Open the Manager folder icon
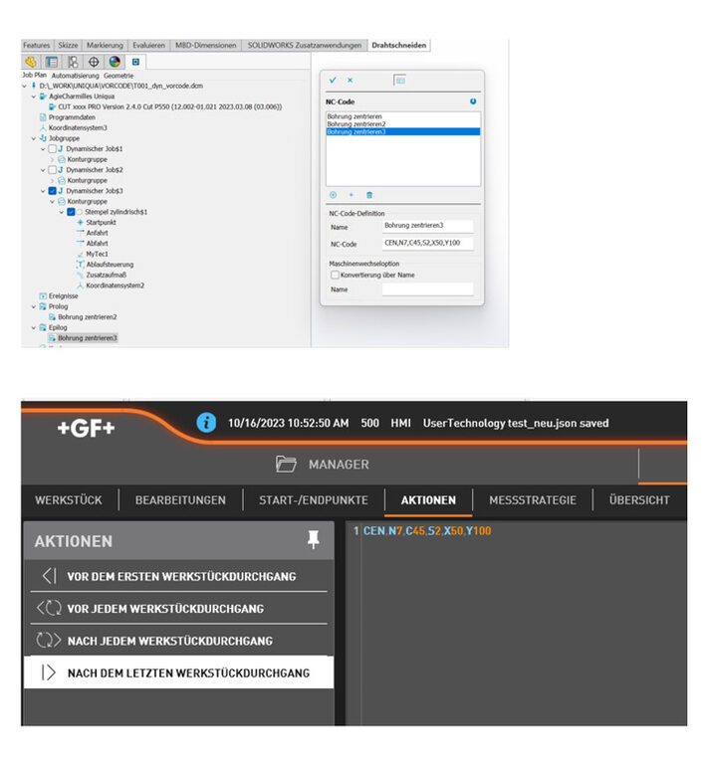This screenshot has height=765, width=708. coord(286,465)
